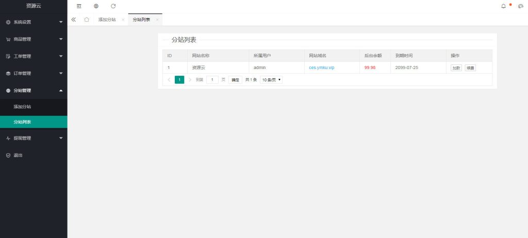Open the ces.ymku.vip domain link
Image resolution: width=528 pixels, height=238 pixels.
(x=322, y=67)
